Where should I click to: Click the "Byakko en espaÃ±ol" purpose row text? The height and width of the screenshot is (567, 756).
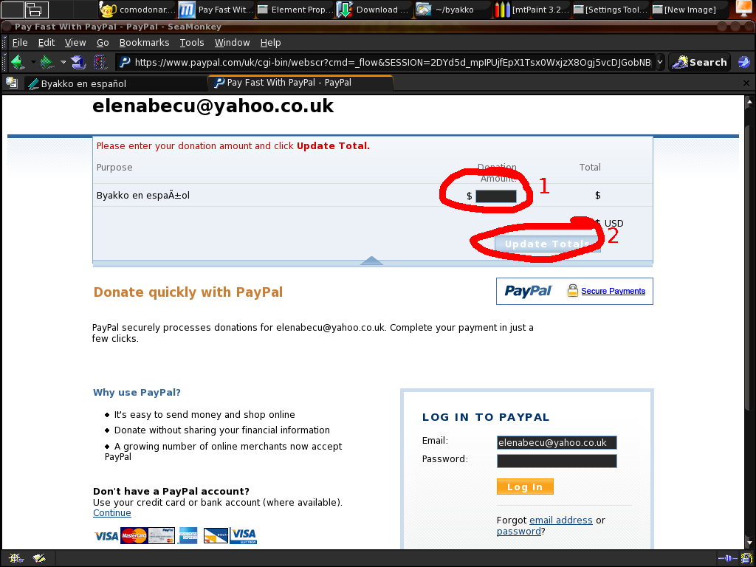[143, 195]
